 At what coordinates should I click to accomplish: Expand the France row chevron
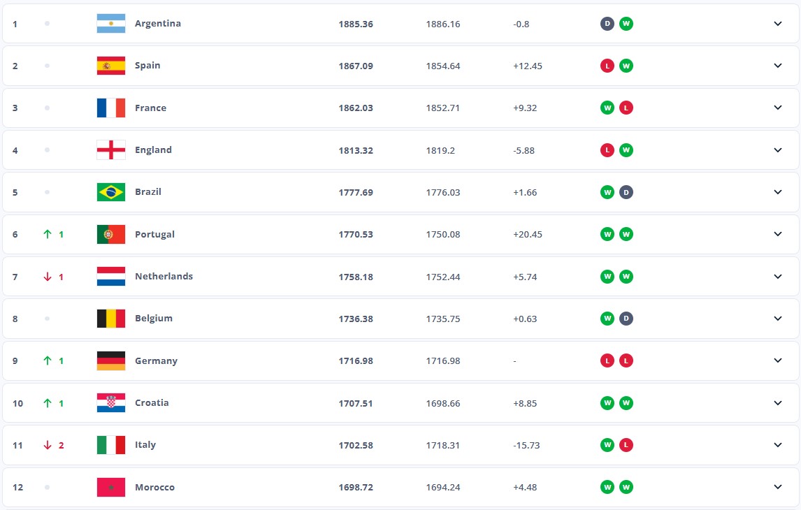(x=778, y=108)
